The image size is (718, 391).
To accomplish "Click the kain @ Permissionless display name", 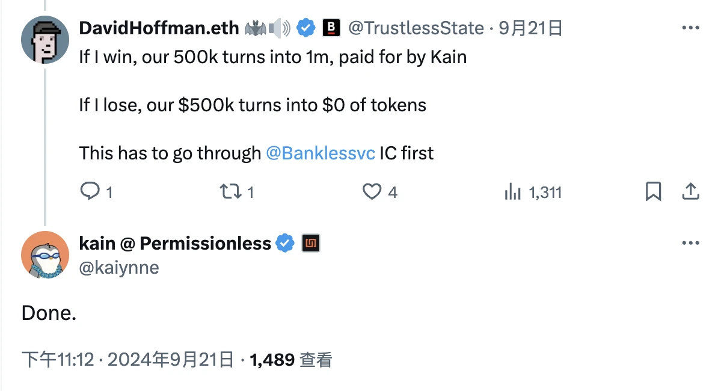I will pos(175,244).
